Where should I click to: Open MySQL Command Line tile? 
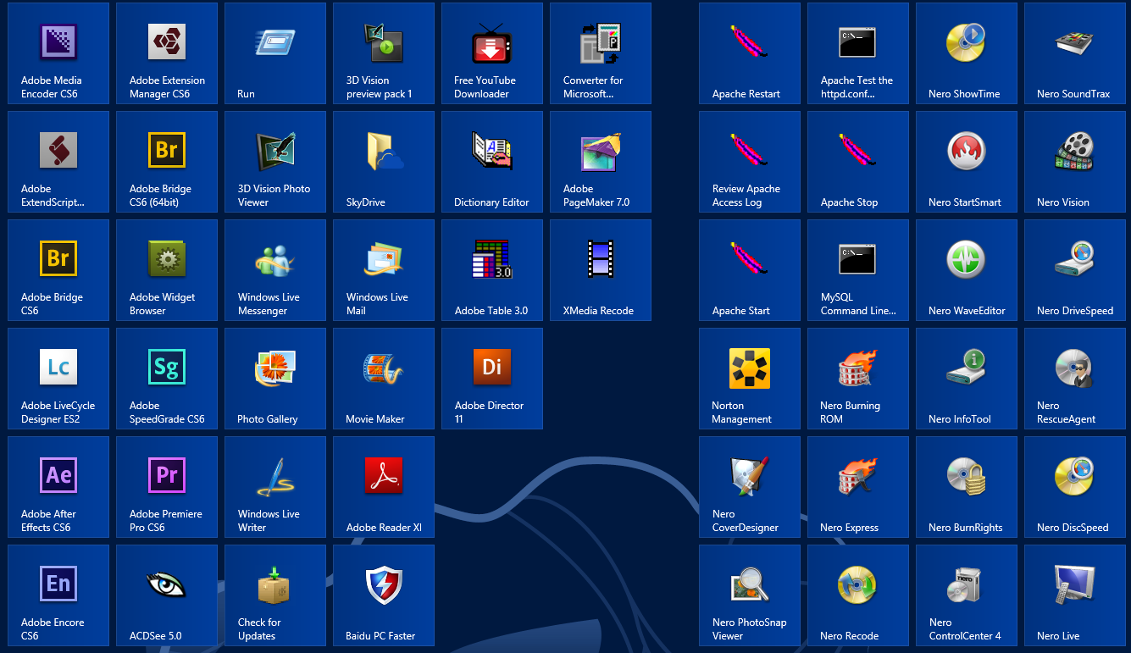pos(858,270)
